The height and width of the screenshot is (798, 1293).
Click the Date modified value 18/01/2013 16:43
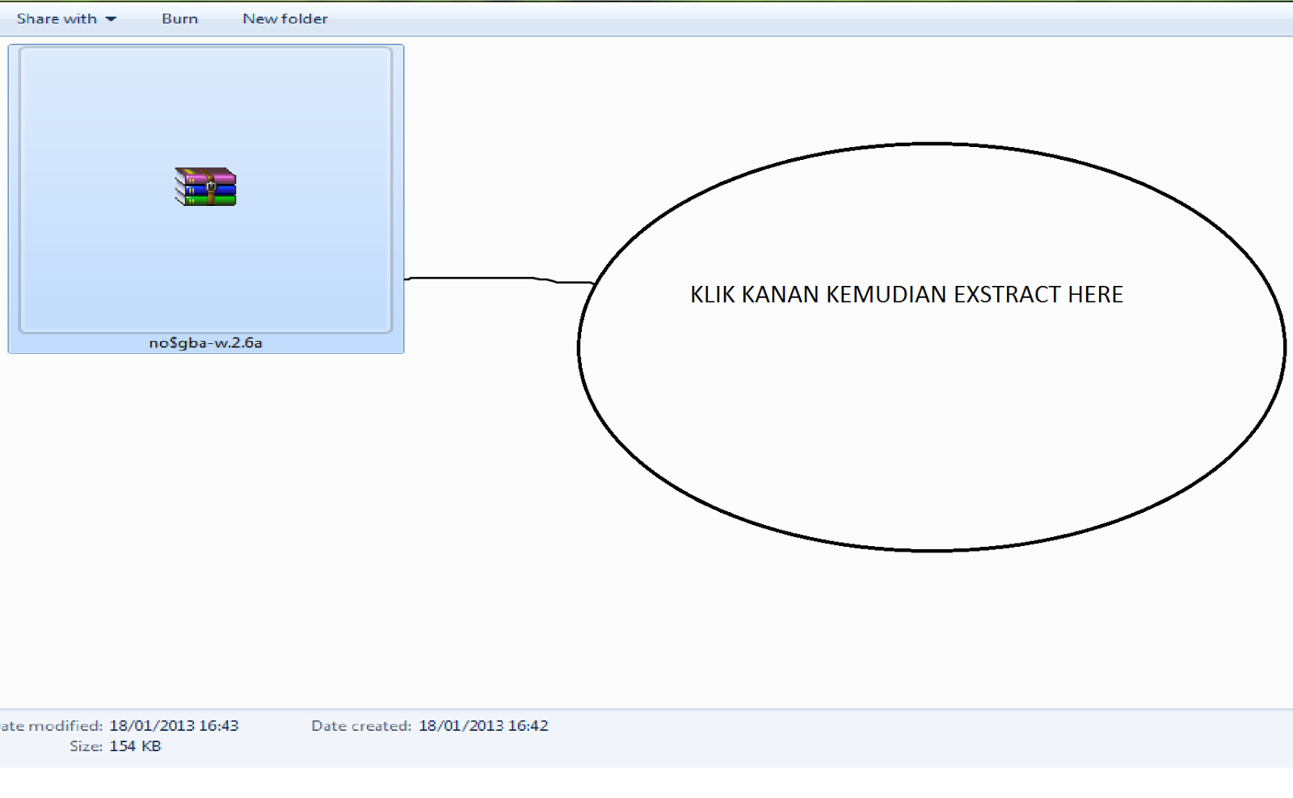click(174, 725)
